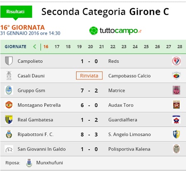Open the Reds team logo
The width and height of the screenshot is (186, 172).
[x=176, y=61]
